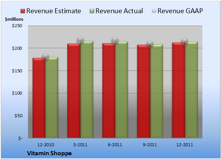Select the green actual bar for 9-2011

(x=157, y=91)
